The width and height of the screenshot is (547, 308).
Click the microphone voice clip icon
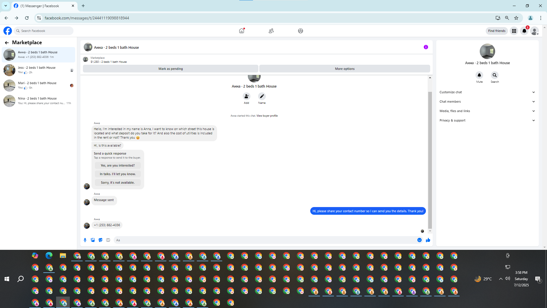85,240
